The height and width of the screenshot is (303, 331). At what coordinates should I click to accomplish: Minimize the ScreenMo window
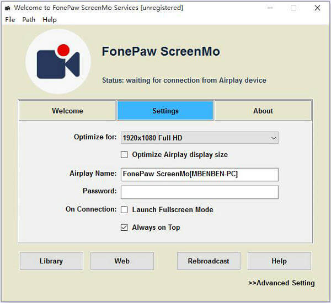click(270, 8)
